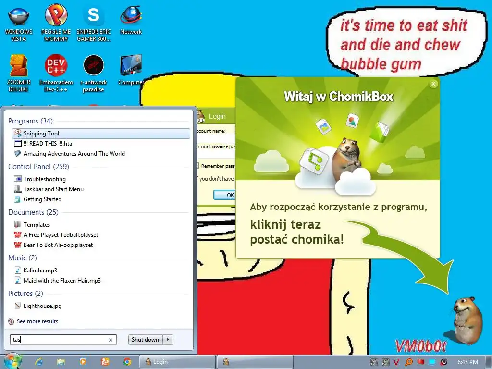Open the Pictures (2) results group
Screen dimensions: 492x369
[26, 294]
